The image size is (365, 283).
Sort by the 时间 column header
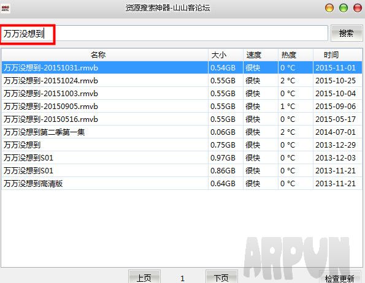coord(338,55)
